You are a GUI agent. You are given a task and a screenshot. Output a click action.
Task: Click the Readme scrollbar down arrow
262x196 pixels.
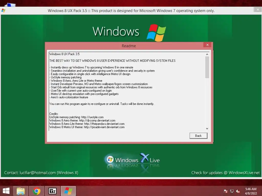207,129
